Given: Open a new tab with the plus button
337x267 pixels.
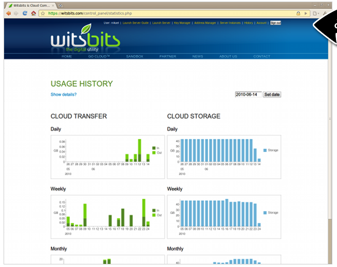Looking at the screenshot, I should [x=61, y=6].
